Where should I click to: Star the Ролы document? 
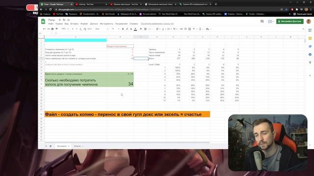point(60,20)
